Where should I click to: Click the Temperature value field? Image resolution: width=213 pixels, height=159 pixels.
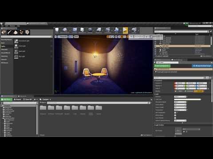click(x=180, y=110)
